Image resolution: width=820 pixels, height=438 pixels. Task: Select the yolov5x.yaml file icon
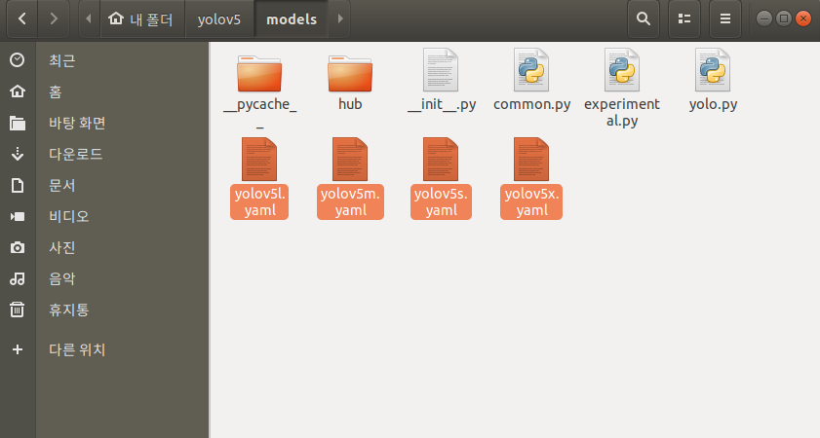pos(531,160)
